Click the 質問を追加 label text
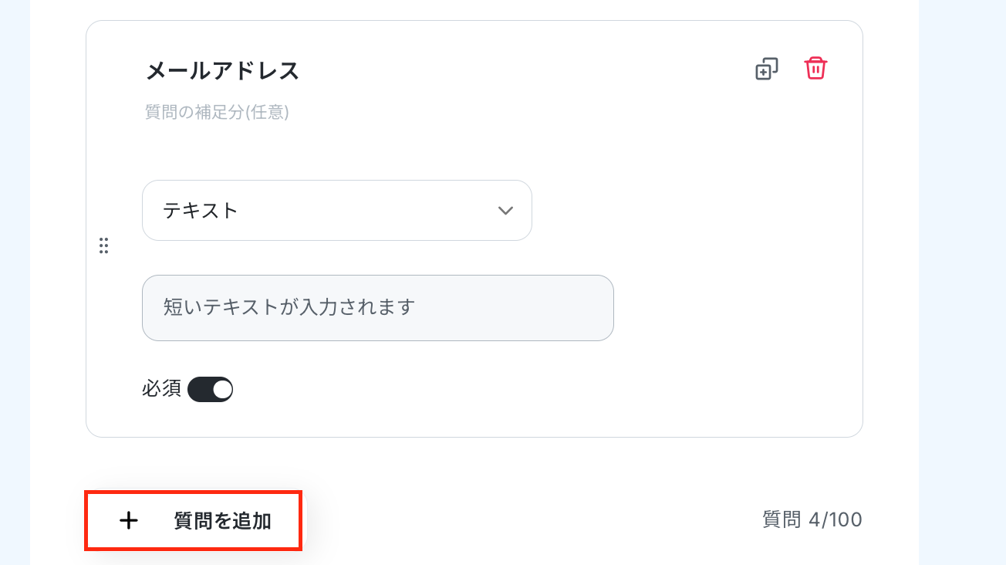 (223, 521)
